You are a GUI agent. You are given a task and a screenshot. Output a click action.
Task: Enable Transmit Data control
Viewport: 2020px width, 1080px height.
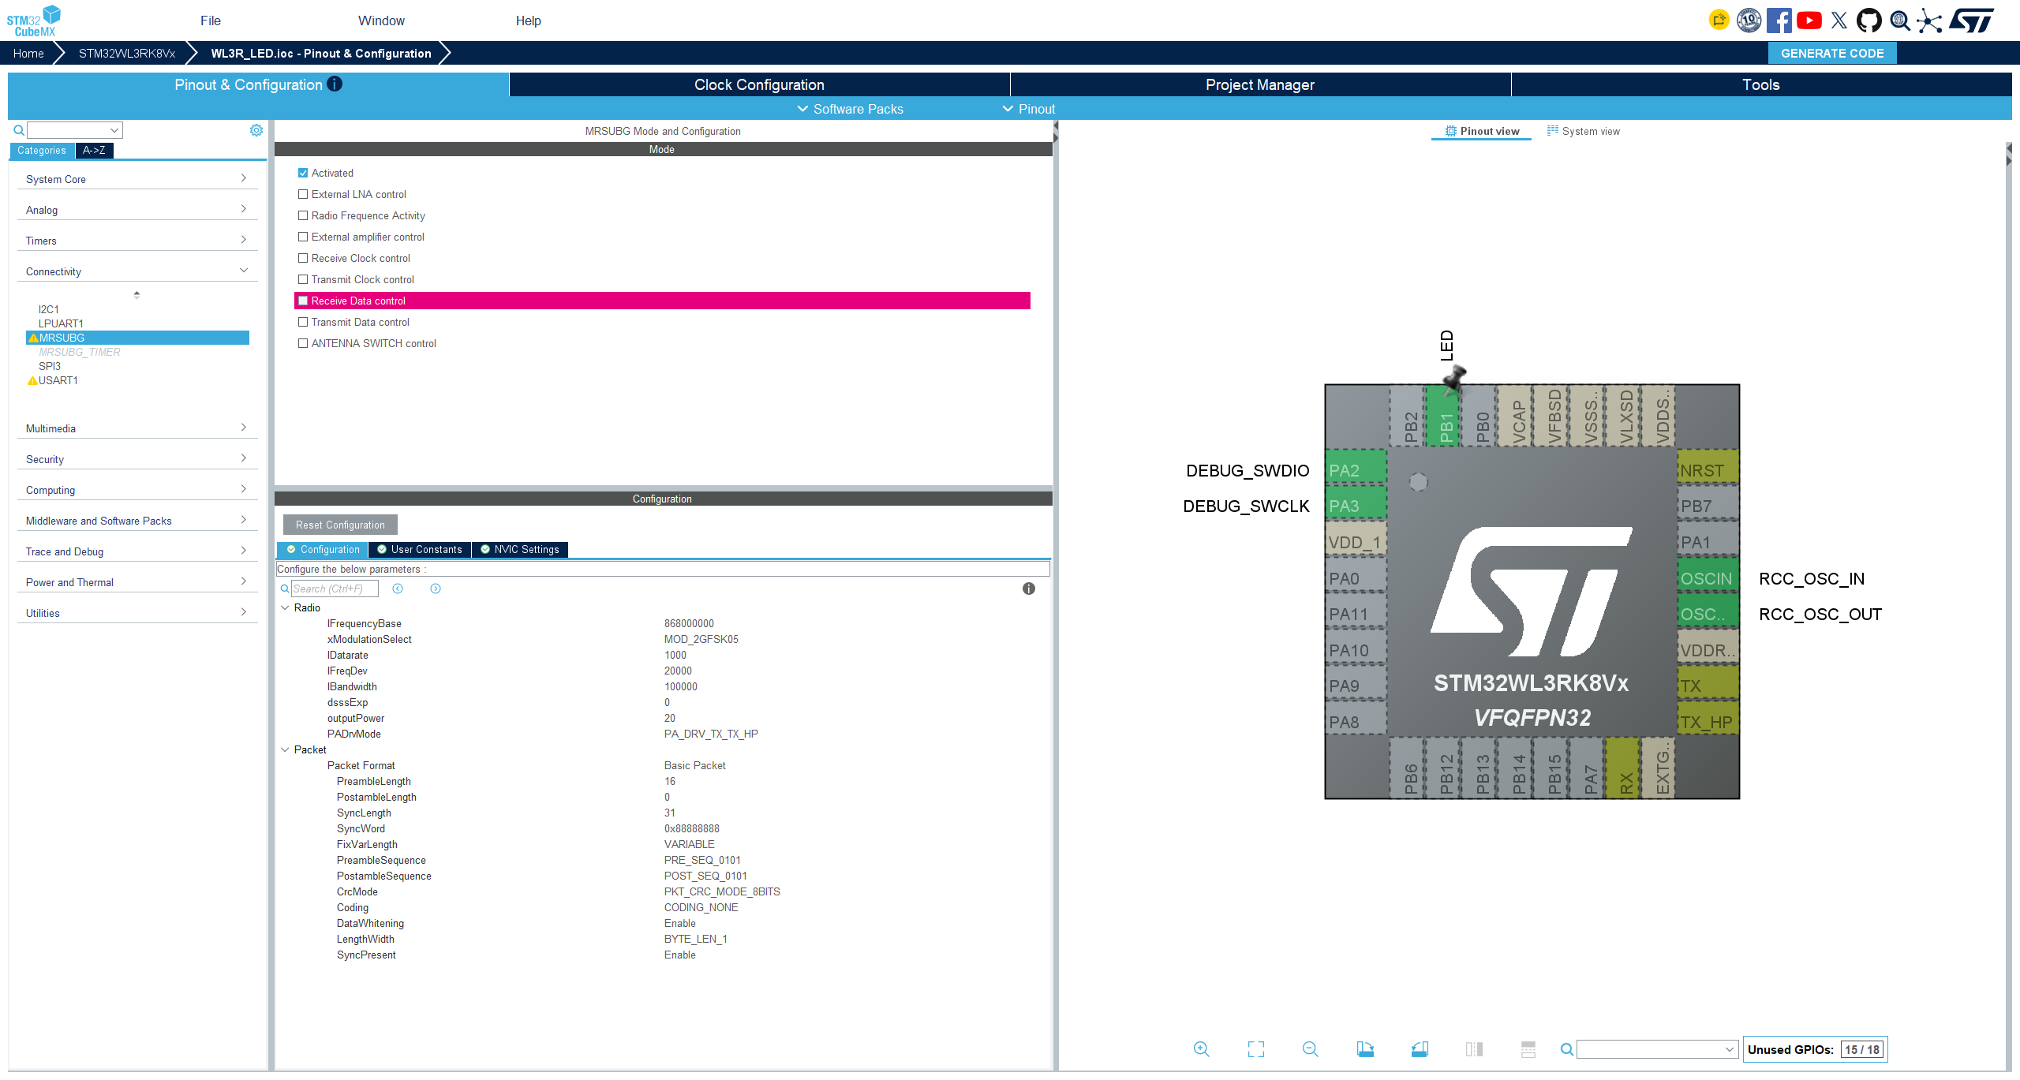coord(303,322)
